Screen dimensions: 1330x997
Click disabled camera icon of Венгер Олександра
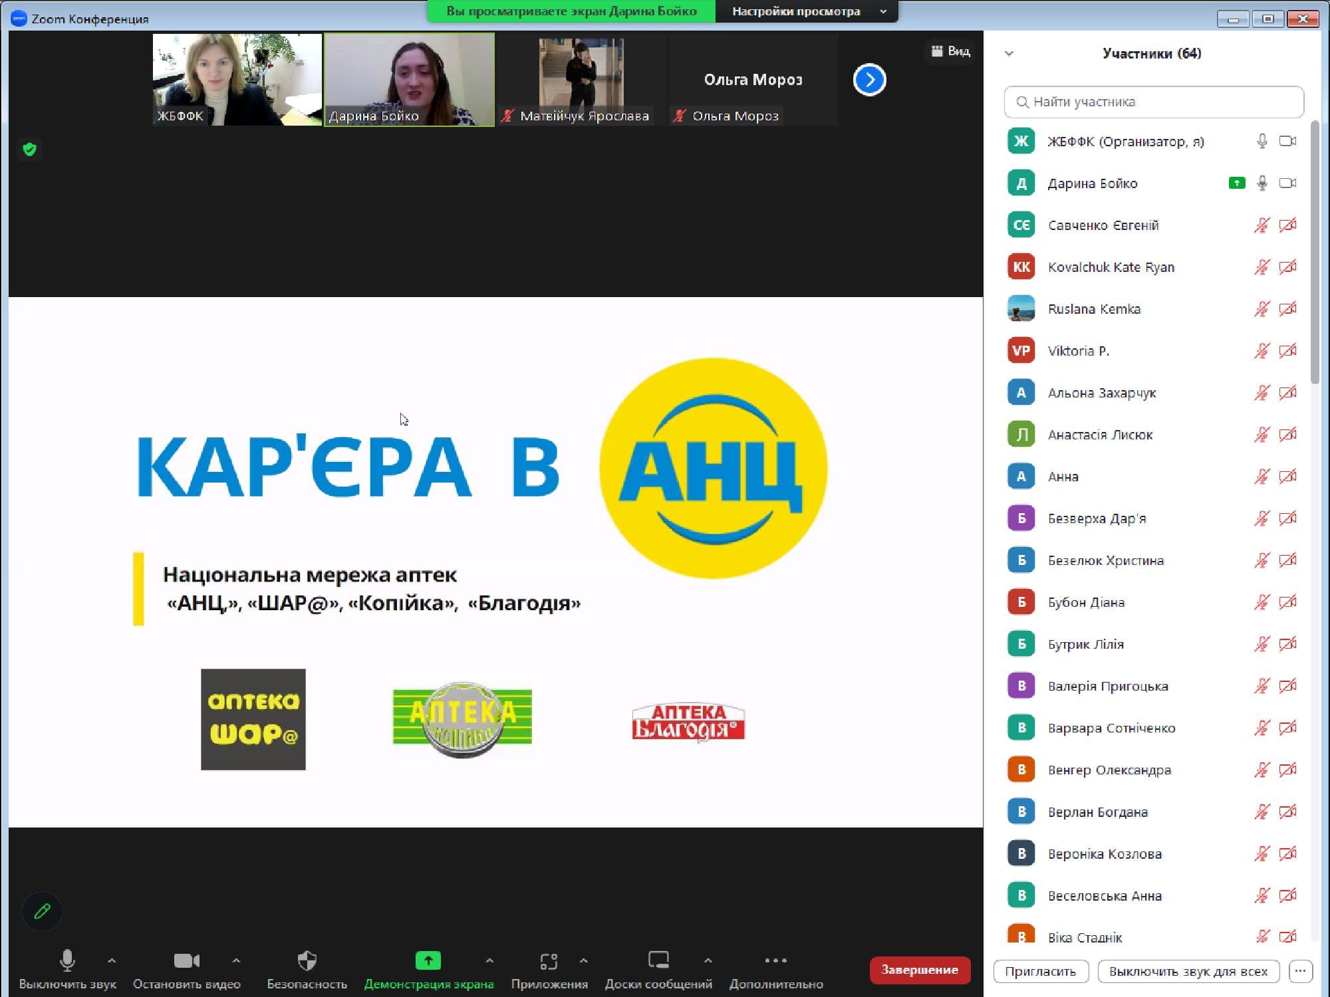click(1288, 769)
